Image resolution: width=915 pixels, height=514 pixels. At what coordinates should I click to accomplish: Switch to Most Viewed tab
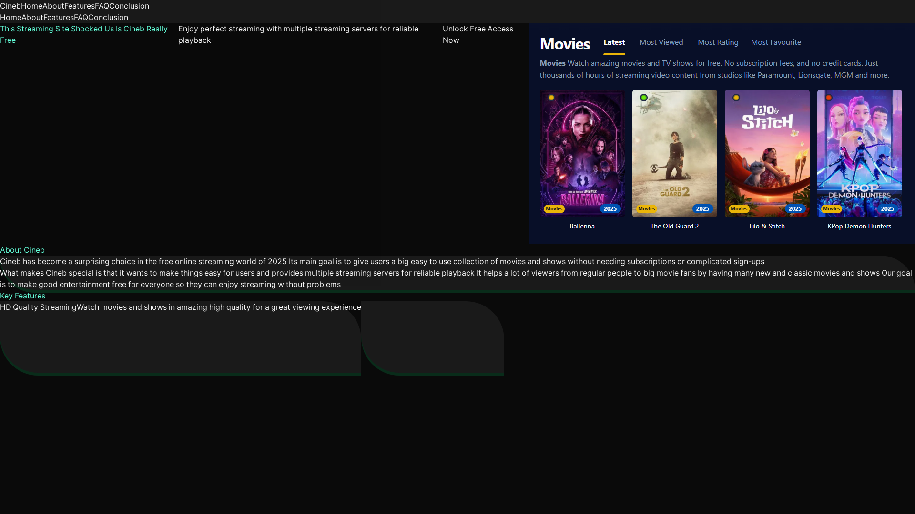(661, 42)
